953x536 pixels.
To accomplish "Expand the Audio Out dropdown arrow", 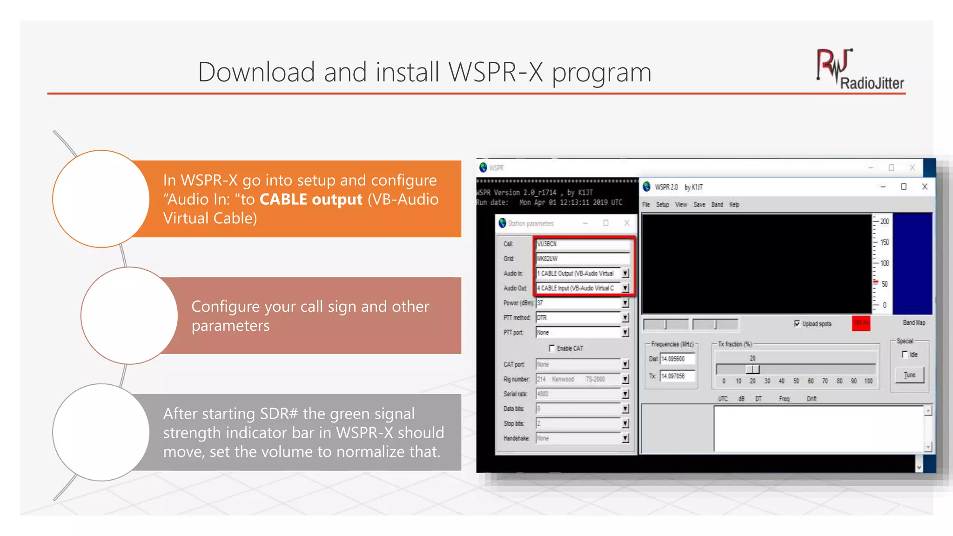I will [x=625, y=288].
